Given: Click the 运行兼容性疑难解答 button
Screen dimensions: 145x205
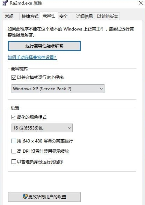Looking at the screenshot, I should [x=44, y=46].
